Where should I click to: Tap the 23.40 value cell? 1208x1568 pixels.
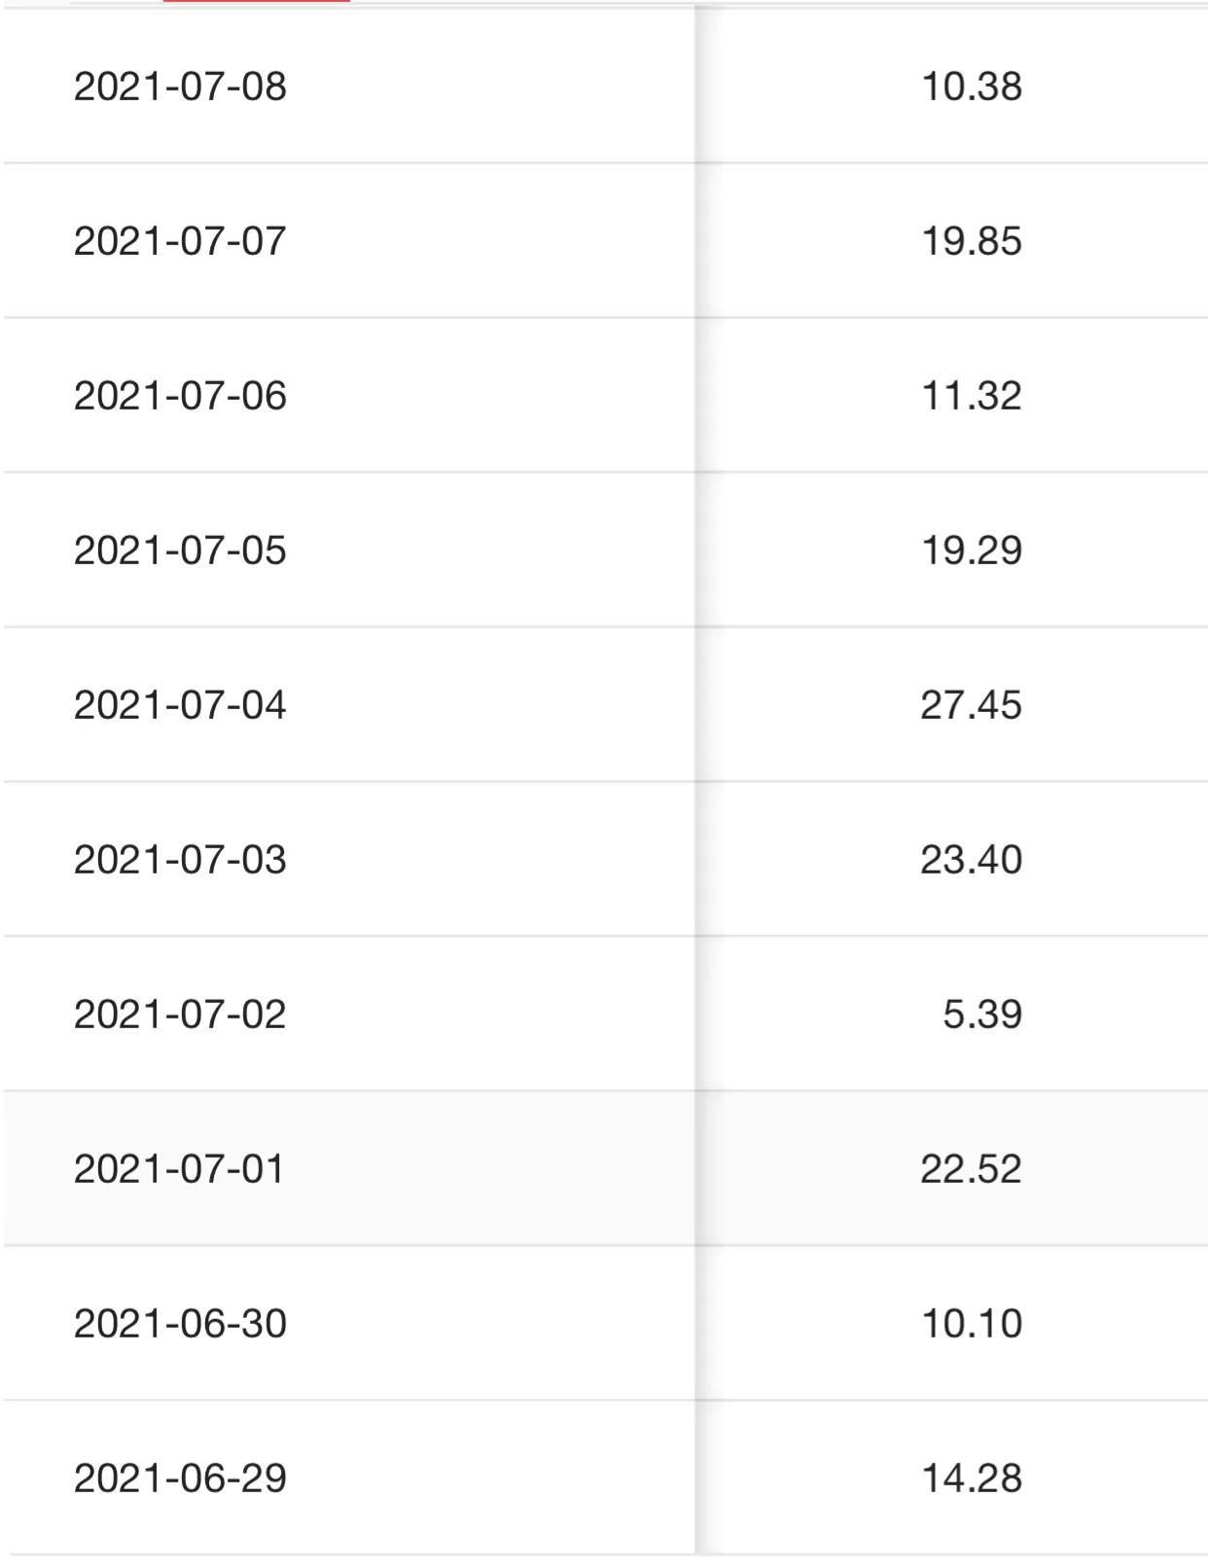tap(971, 859)
